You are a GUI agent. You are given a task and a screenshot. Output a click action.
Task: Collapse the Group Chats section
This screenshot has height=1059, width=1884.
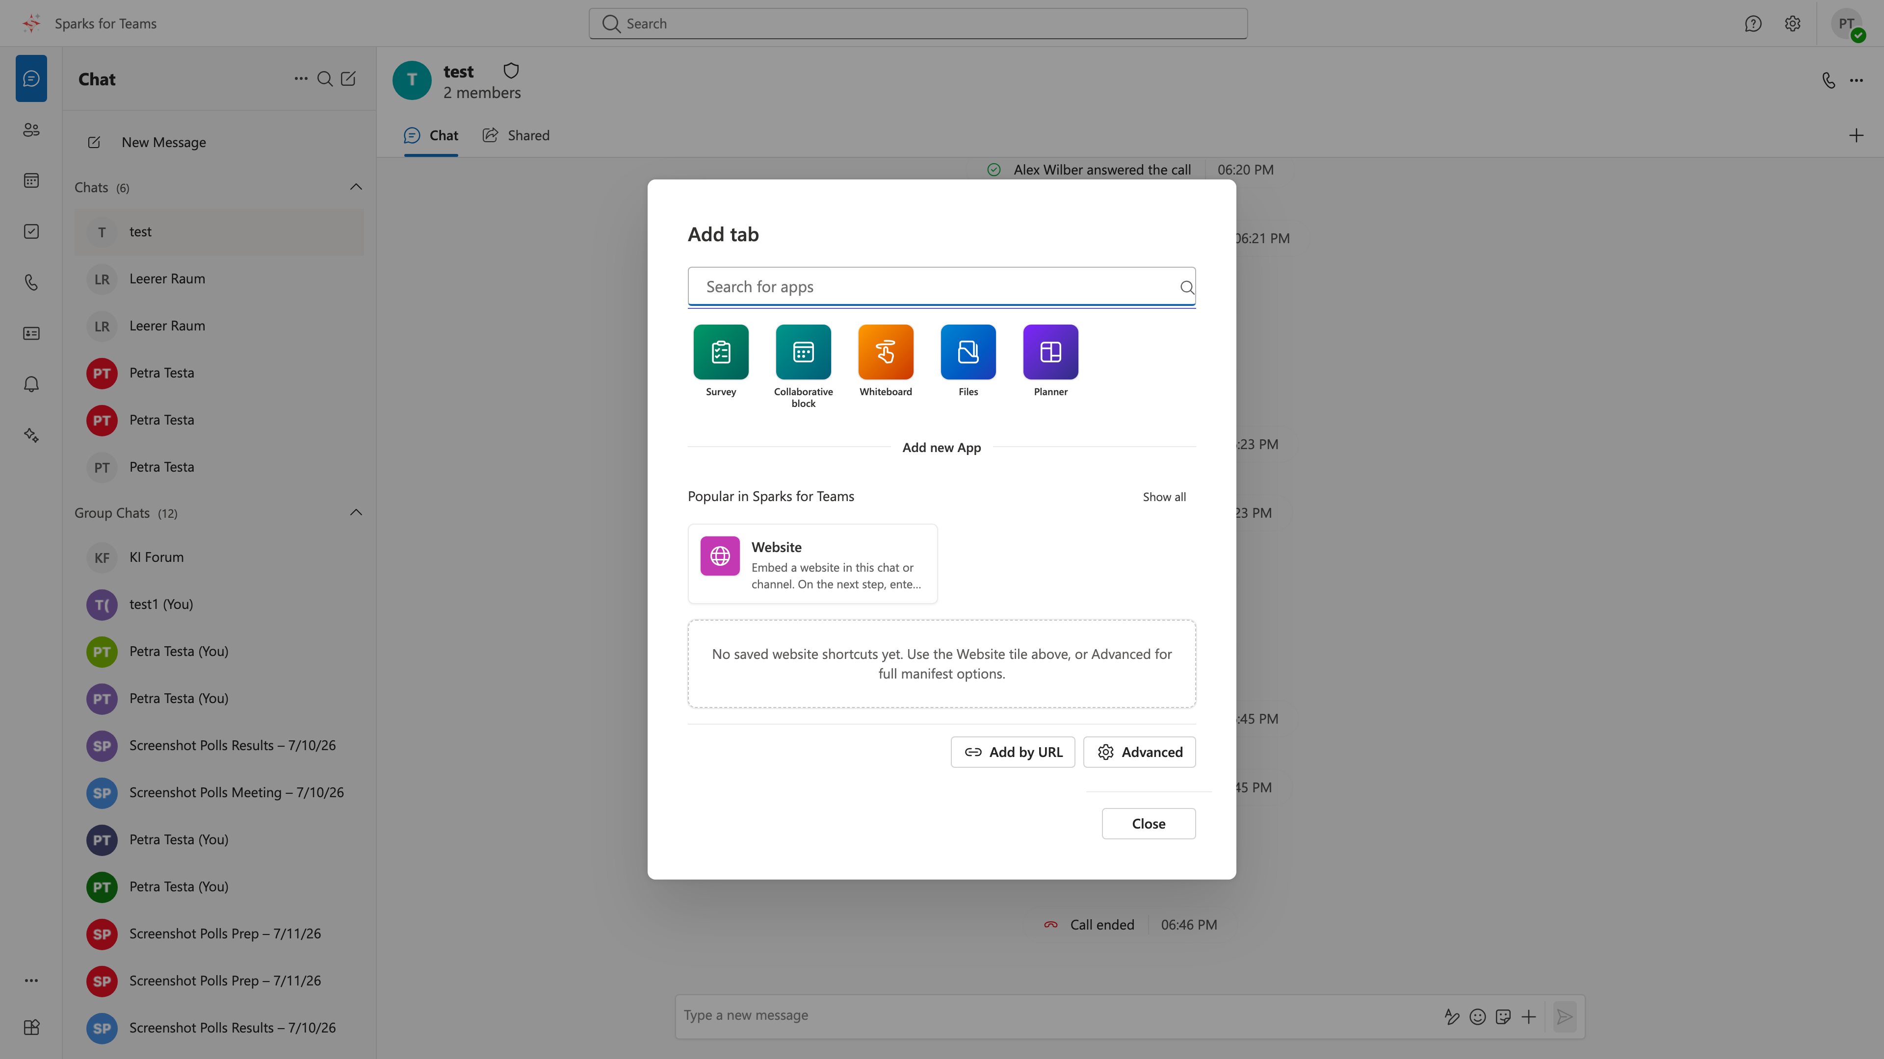click(x=356, y=512)
